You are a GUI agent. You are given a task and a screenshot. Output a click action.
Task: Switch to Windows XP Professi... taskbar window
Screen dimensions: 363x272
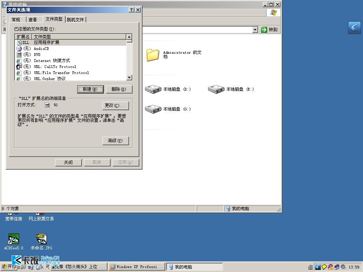(x=137, y=267)
